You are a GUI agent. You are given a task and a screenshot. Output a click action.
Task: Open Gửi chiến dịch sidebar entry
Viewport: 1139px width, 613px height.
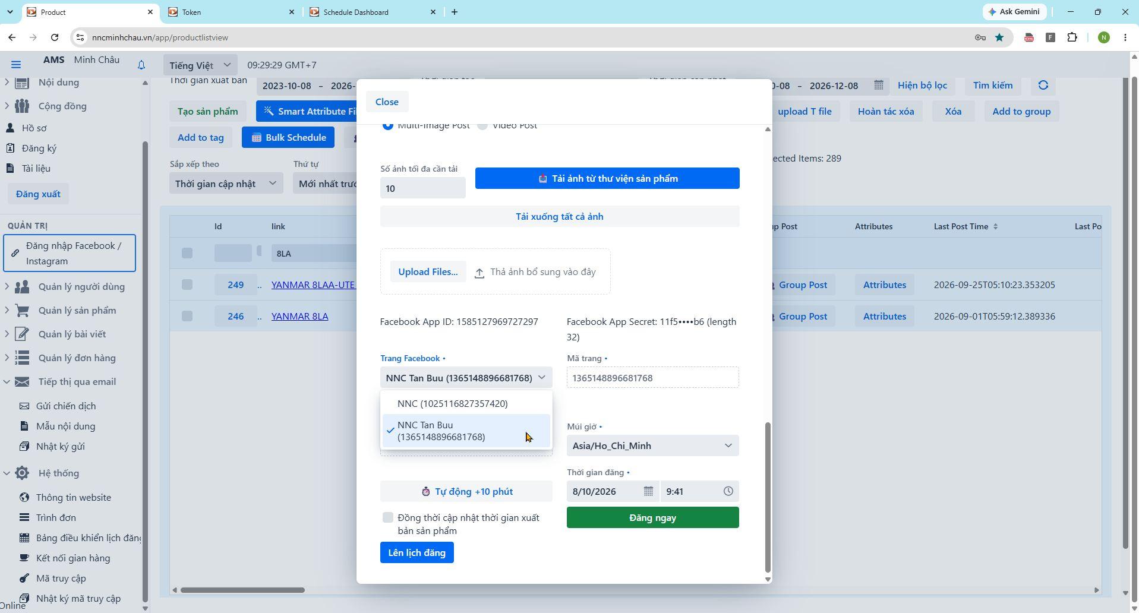click(x=65, y=406)
